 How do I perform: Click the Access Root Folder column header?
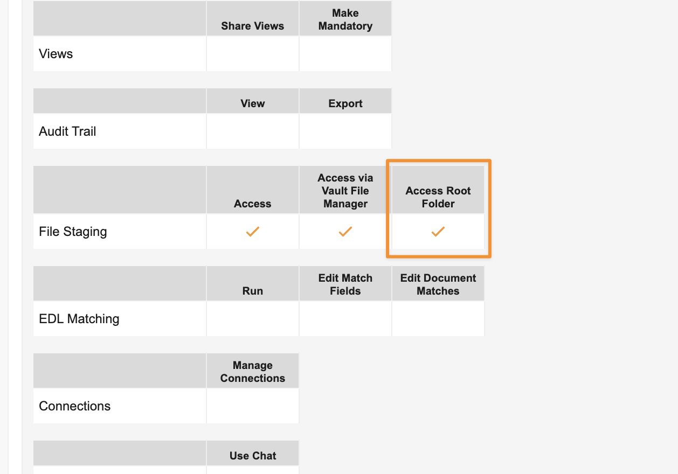[x=438, y=197]
